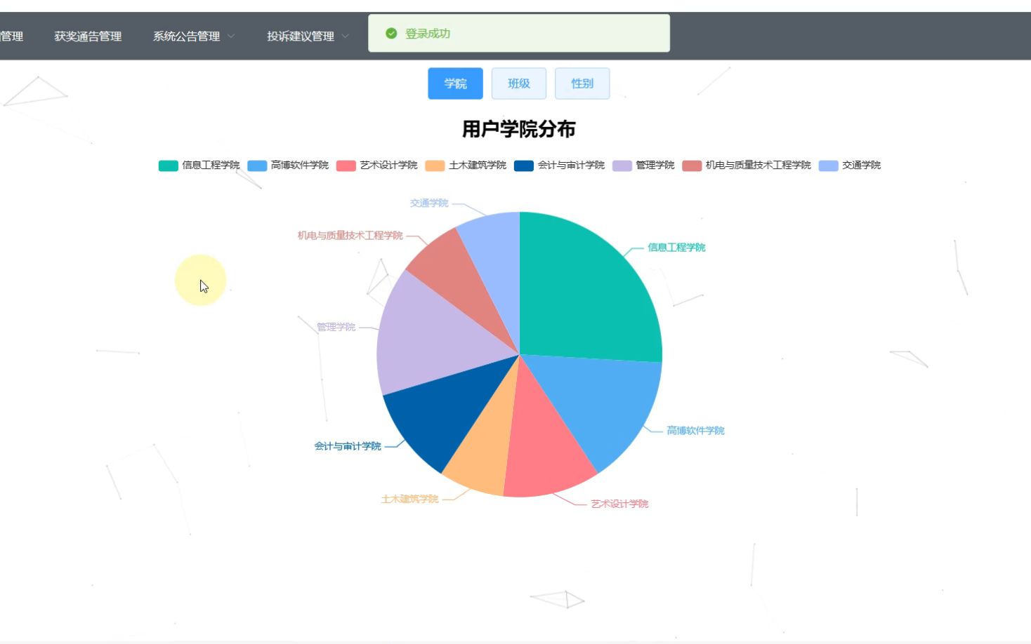Click the 机电与质量技术工程学院 pie label text
The width and height of the screenshot is (1031, 644).
pyautogui.click(x=350, y=236)
